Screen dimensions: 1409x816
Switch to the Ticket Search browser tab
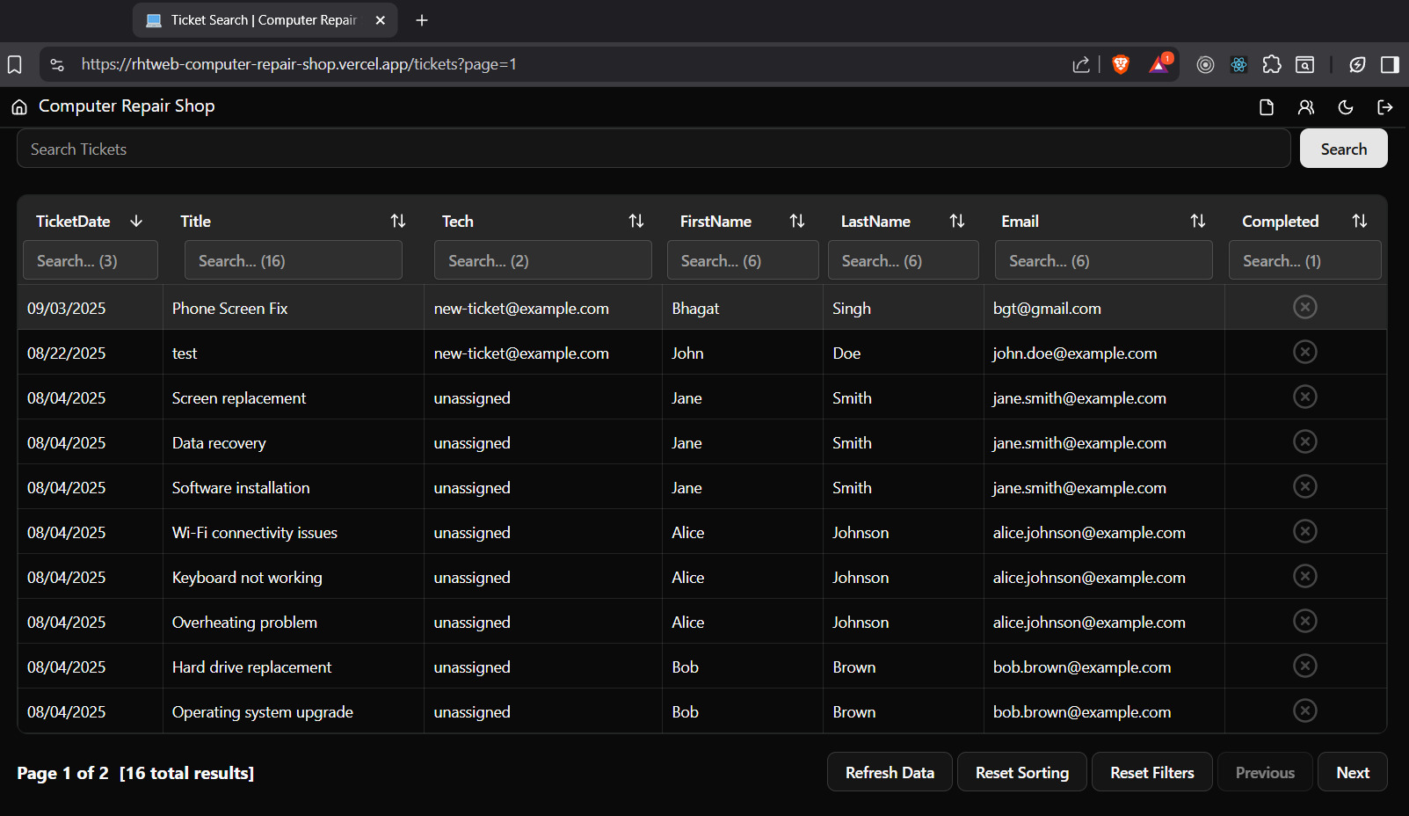[x=264, y=20]
